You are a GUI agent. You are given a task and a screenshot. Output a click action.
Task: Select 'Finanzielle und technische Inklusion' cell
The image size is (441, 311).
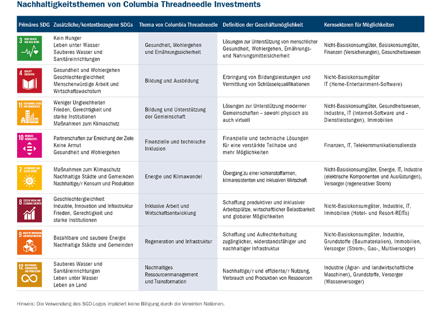point(178,145)
